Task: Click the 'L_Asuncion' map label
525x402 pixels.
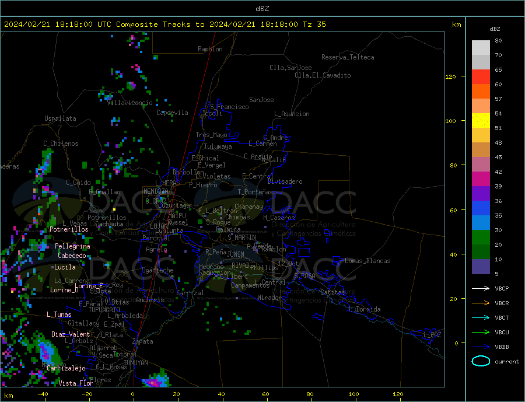Action: pos(292,114)
